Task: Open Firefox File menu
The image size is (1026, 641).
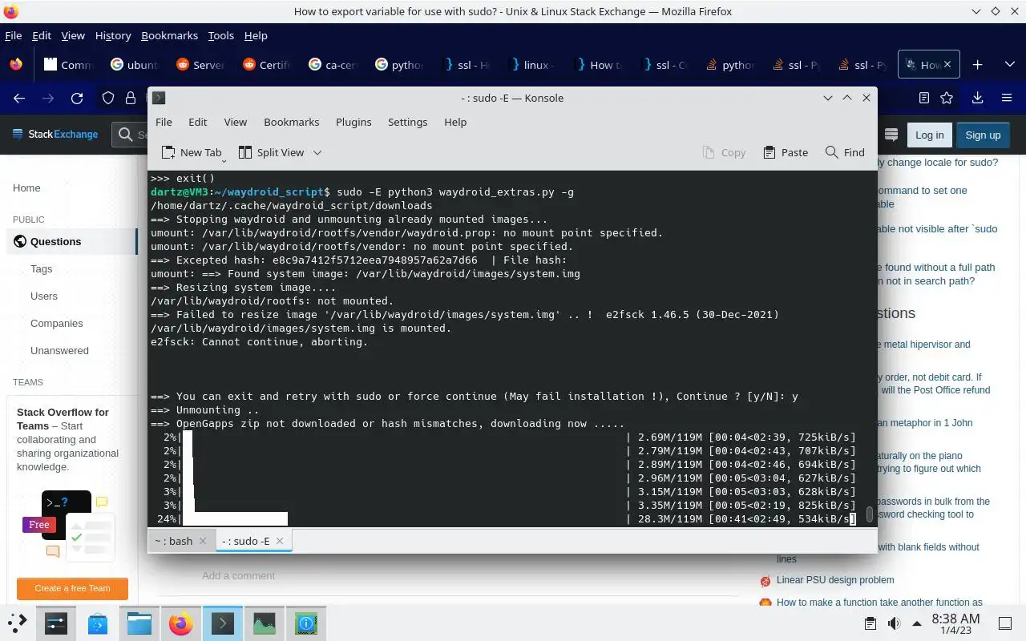Action: tap(13, 35)
